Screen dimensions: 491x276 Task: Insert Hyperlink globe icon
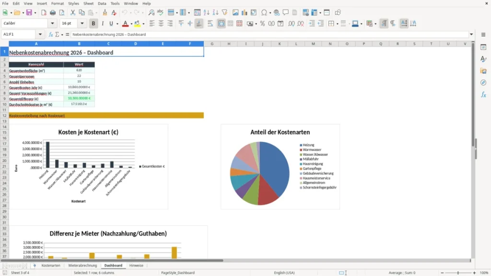pos(277,12)
